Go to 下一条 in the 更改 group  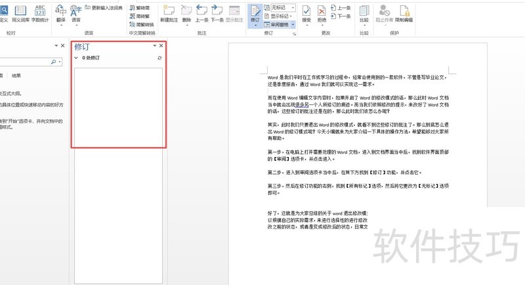[341, 16]
